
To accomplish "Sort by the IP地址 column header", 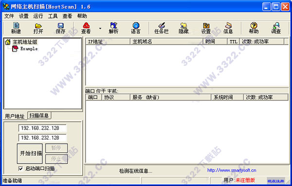I will tap(108, 41).
